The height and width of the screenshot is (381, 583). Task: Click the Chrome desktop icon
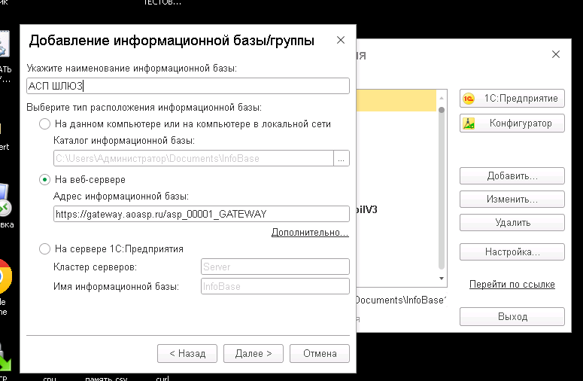[x=5, y=276]
